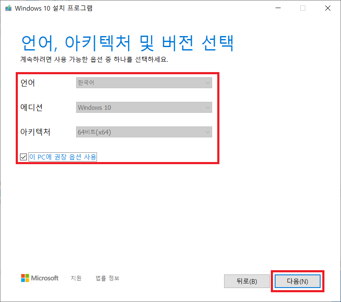The image size is (341, 302).
Task: Click the '이 PC에 권장 옵션 사용' label text
Action: point(63,157)
